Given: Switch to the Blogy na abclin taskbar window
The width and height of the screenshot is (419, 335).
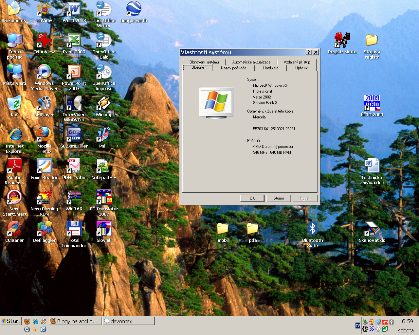Looking at the screenshot, I should coord(75,321).
